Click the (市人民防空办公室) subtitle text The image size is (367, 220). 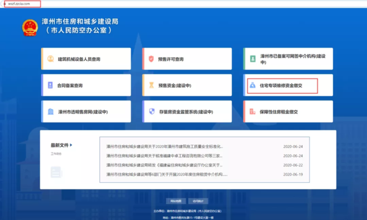point(79,30)
